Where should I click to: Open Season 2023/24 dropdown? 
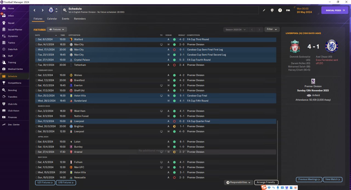[235, 29]
